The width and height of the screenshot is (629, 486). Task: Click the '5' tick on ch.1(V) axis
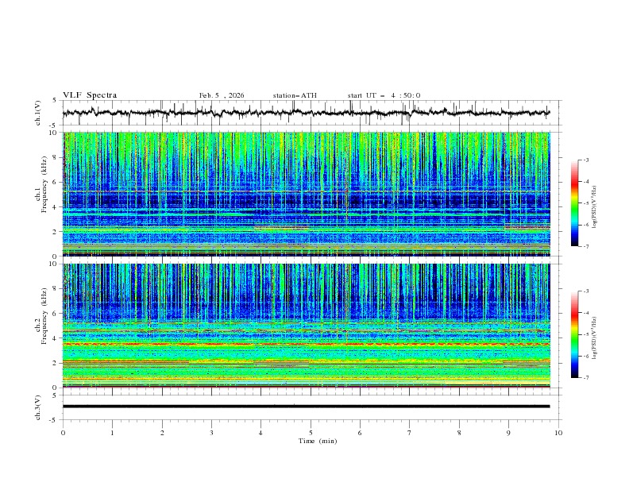click(x=55, y=100)
